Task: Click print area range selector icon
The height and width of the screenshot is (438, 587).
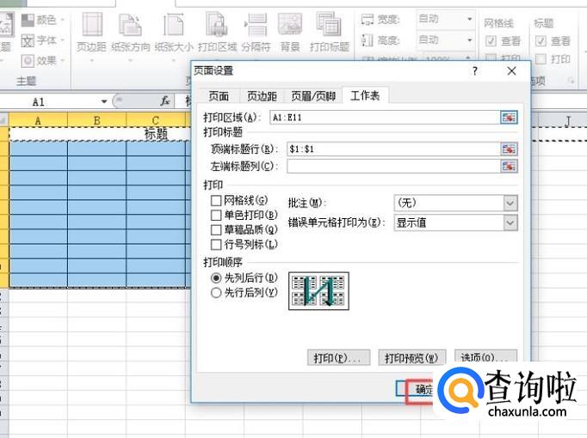Action: click(509, 118)
